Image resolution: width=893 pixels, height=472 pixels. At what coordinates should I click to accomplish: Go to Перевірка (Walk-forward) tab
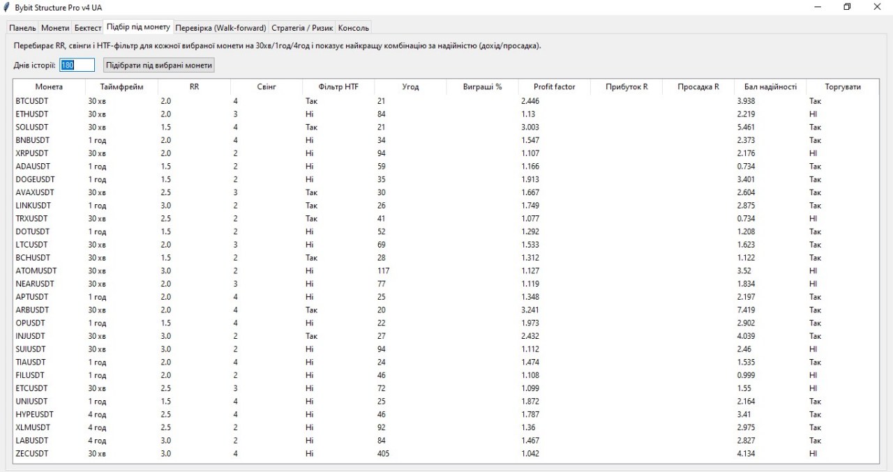221,28
